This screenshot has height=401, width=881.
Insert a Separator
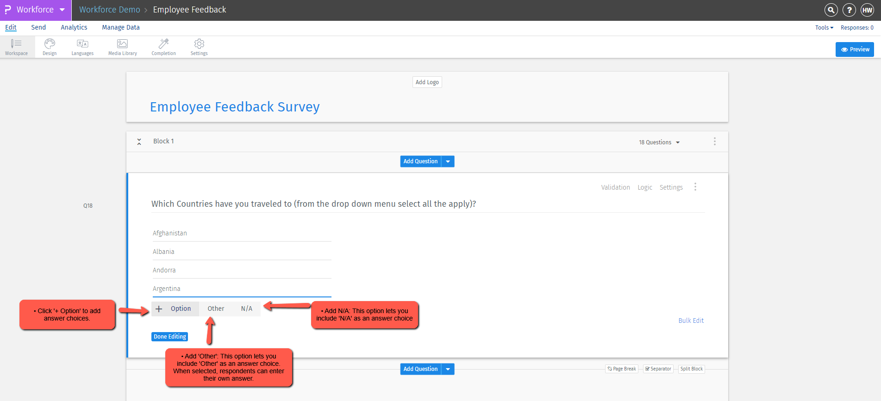658,369
